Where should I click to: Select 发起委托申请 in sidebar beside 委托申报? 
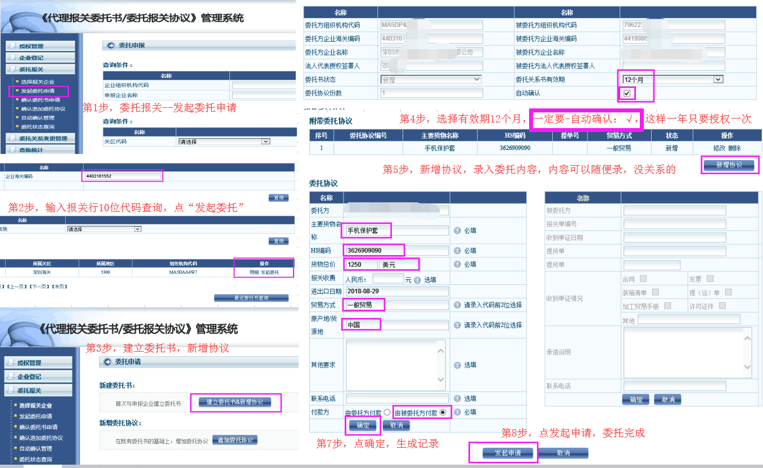point(38,91)
